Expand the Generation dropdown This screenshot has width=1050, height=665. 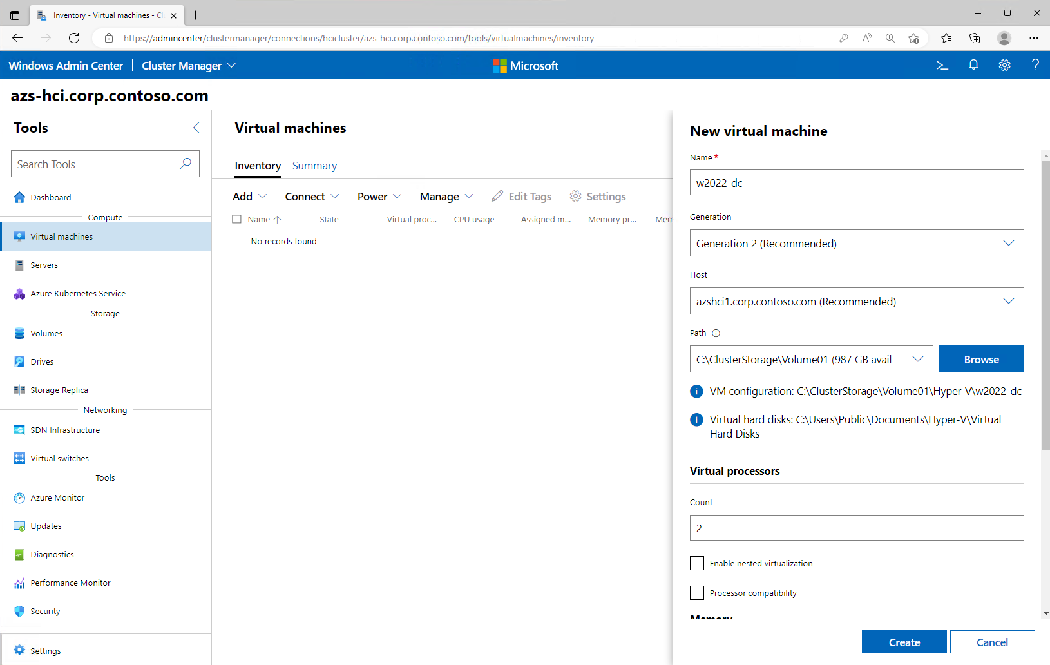tap(856, 243)
